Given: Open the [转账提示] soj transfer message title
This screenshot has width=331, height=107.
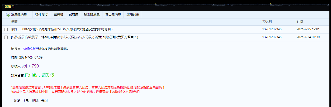Looking at the screenshot, I should coord(74,37).
